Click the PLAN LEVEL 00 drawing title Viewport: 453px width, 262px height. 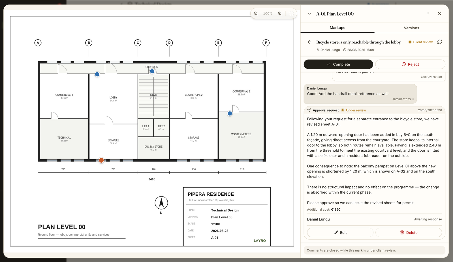point(62,227)
